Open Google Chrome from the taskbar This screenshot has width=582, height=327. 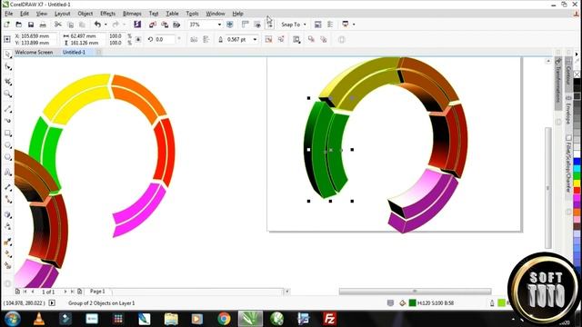click(x=224, y=319)
